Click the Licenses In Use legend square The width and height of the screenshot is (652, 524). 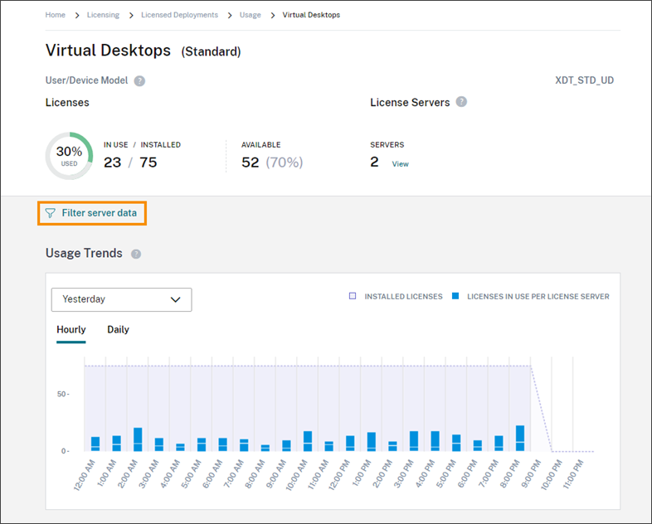455,296
